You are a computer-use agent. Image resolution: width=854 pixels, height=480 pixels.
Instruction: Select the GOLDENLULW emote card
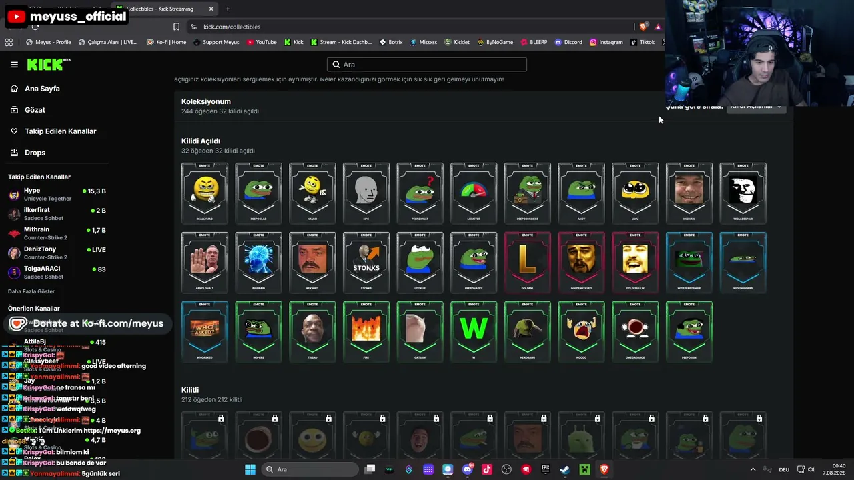635,263
